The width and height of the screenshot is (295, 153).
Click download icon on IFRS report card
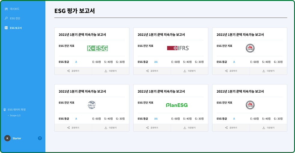click(x=185, y=71)
